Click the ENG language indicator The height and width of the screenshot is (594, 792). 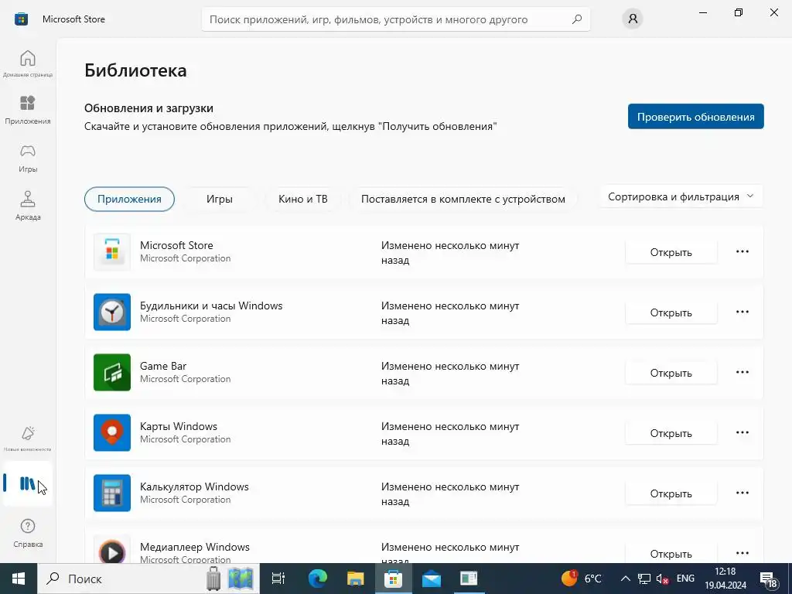pyautogui.click(x=685, y=579)
